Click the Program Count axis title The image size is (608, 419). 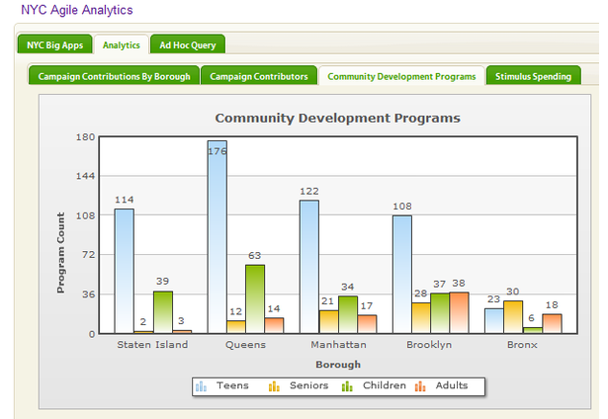(x=60, y=253)
